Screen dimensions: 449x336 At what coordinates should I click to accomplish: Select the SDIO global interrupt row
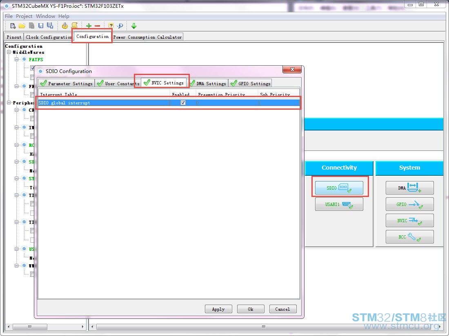[x=169, y=103]
